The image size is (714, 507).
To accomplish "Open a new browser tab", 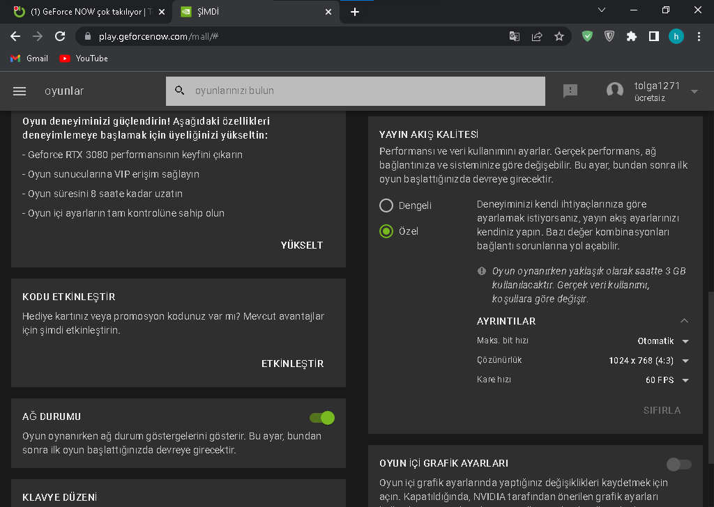I will 355,13.
